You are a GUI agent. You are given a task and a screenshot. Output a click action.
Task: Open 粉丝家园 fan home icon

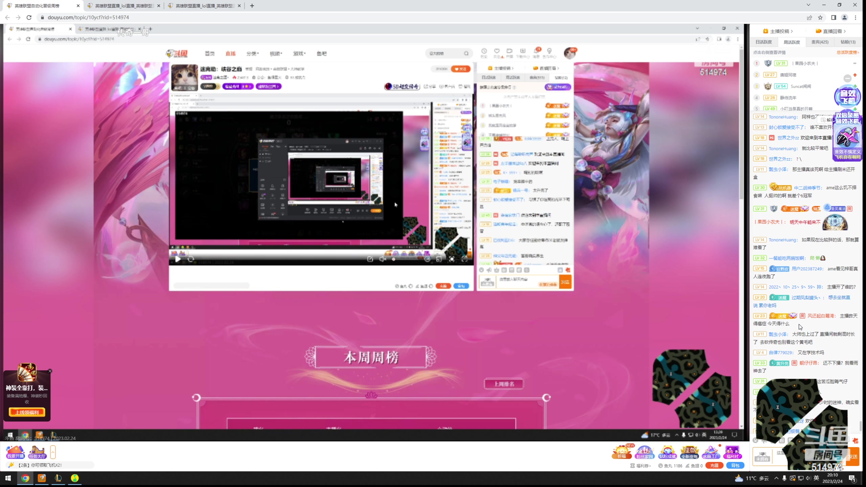click(x=644, y=452)
